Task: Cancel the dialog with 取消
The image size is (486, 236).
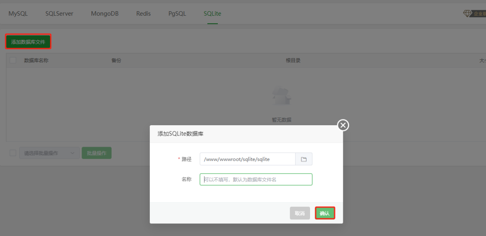Action: [300, 213]
